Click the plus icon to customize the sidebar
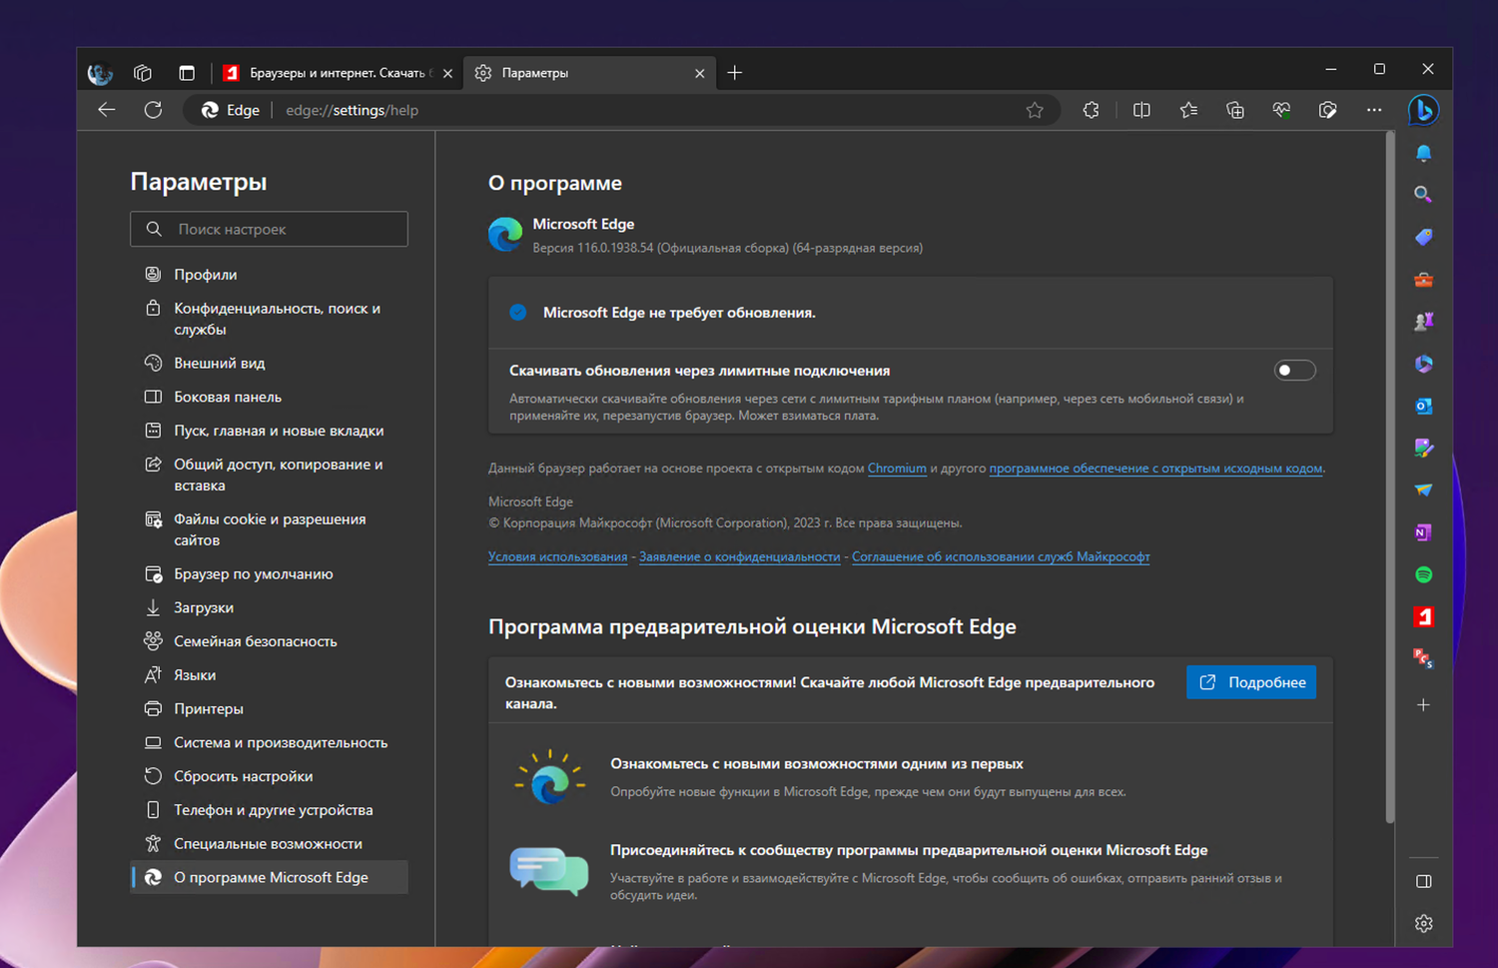1498x968 pixels. (1424, 705)
